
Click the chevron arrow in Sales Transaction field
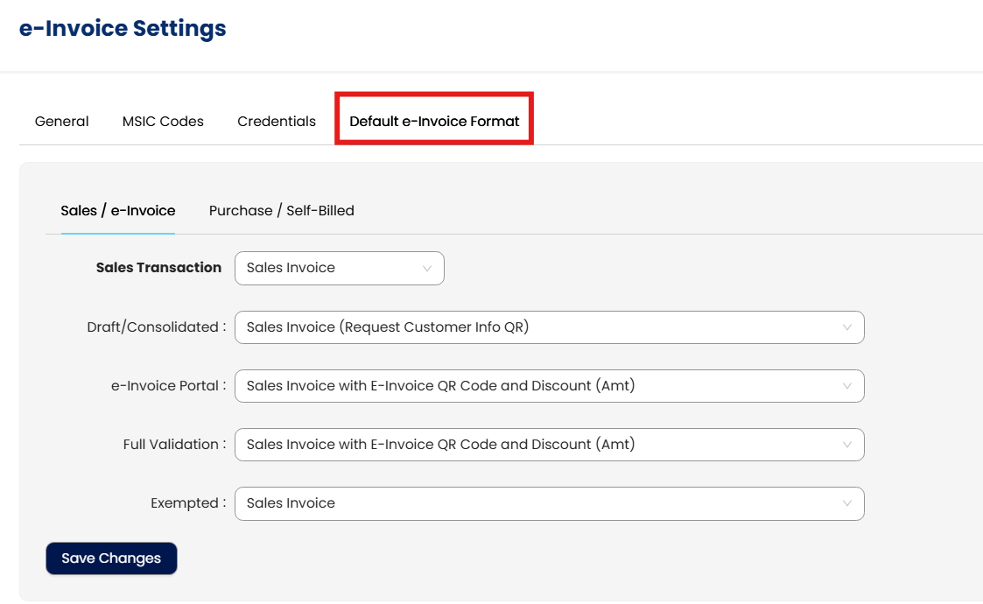coord(427,269)
